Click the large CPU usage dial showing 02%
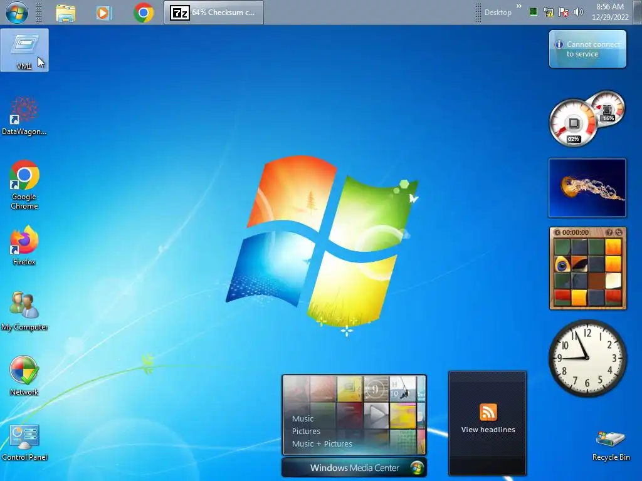 (x=573, y=123)
